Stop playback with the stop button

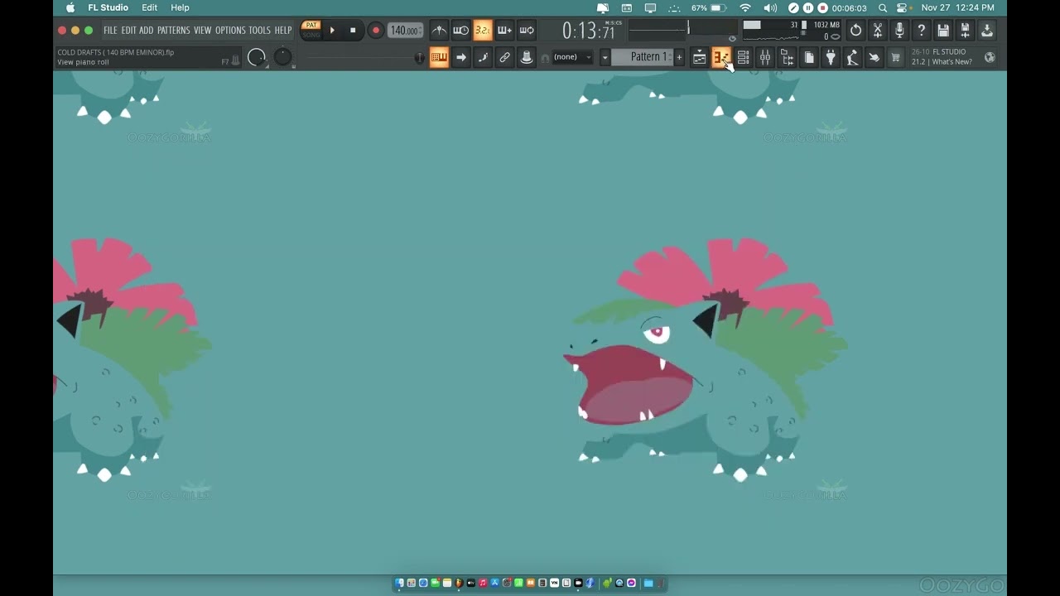click(353, 31)
